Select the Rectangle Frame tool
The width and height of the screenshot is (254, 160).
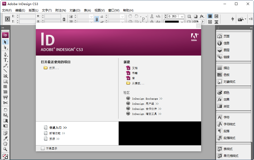(5, 76)
